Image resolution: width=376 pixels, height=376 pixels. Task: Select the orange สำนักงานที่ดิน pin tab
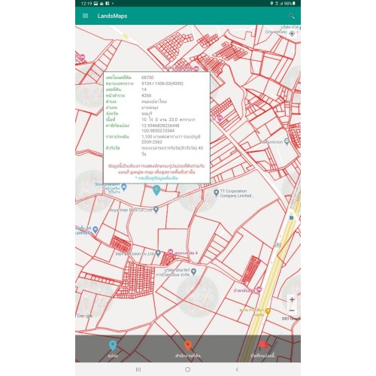click(188, 349)
